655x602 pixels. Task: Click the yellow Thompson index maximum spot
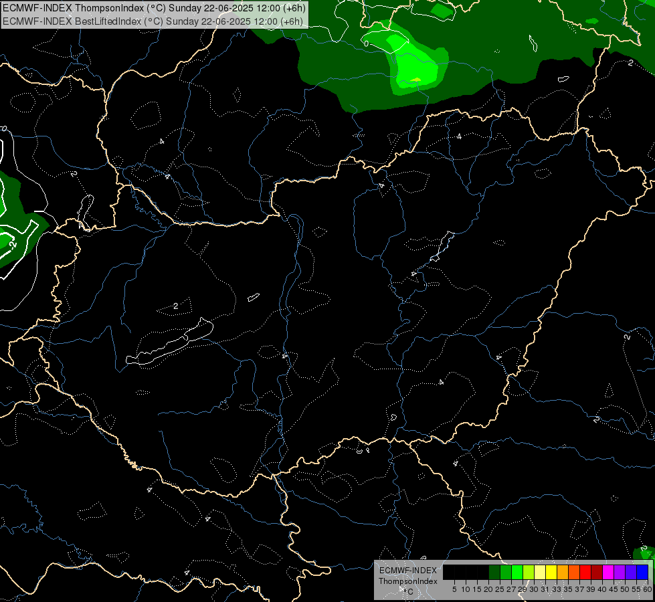[x=415, y=80]
